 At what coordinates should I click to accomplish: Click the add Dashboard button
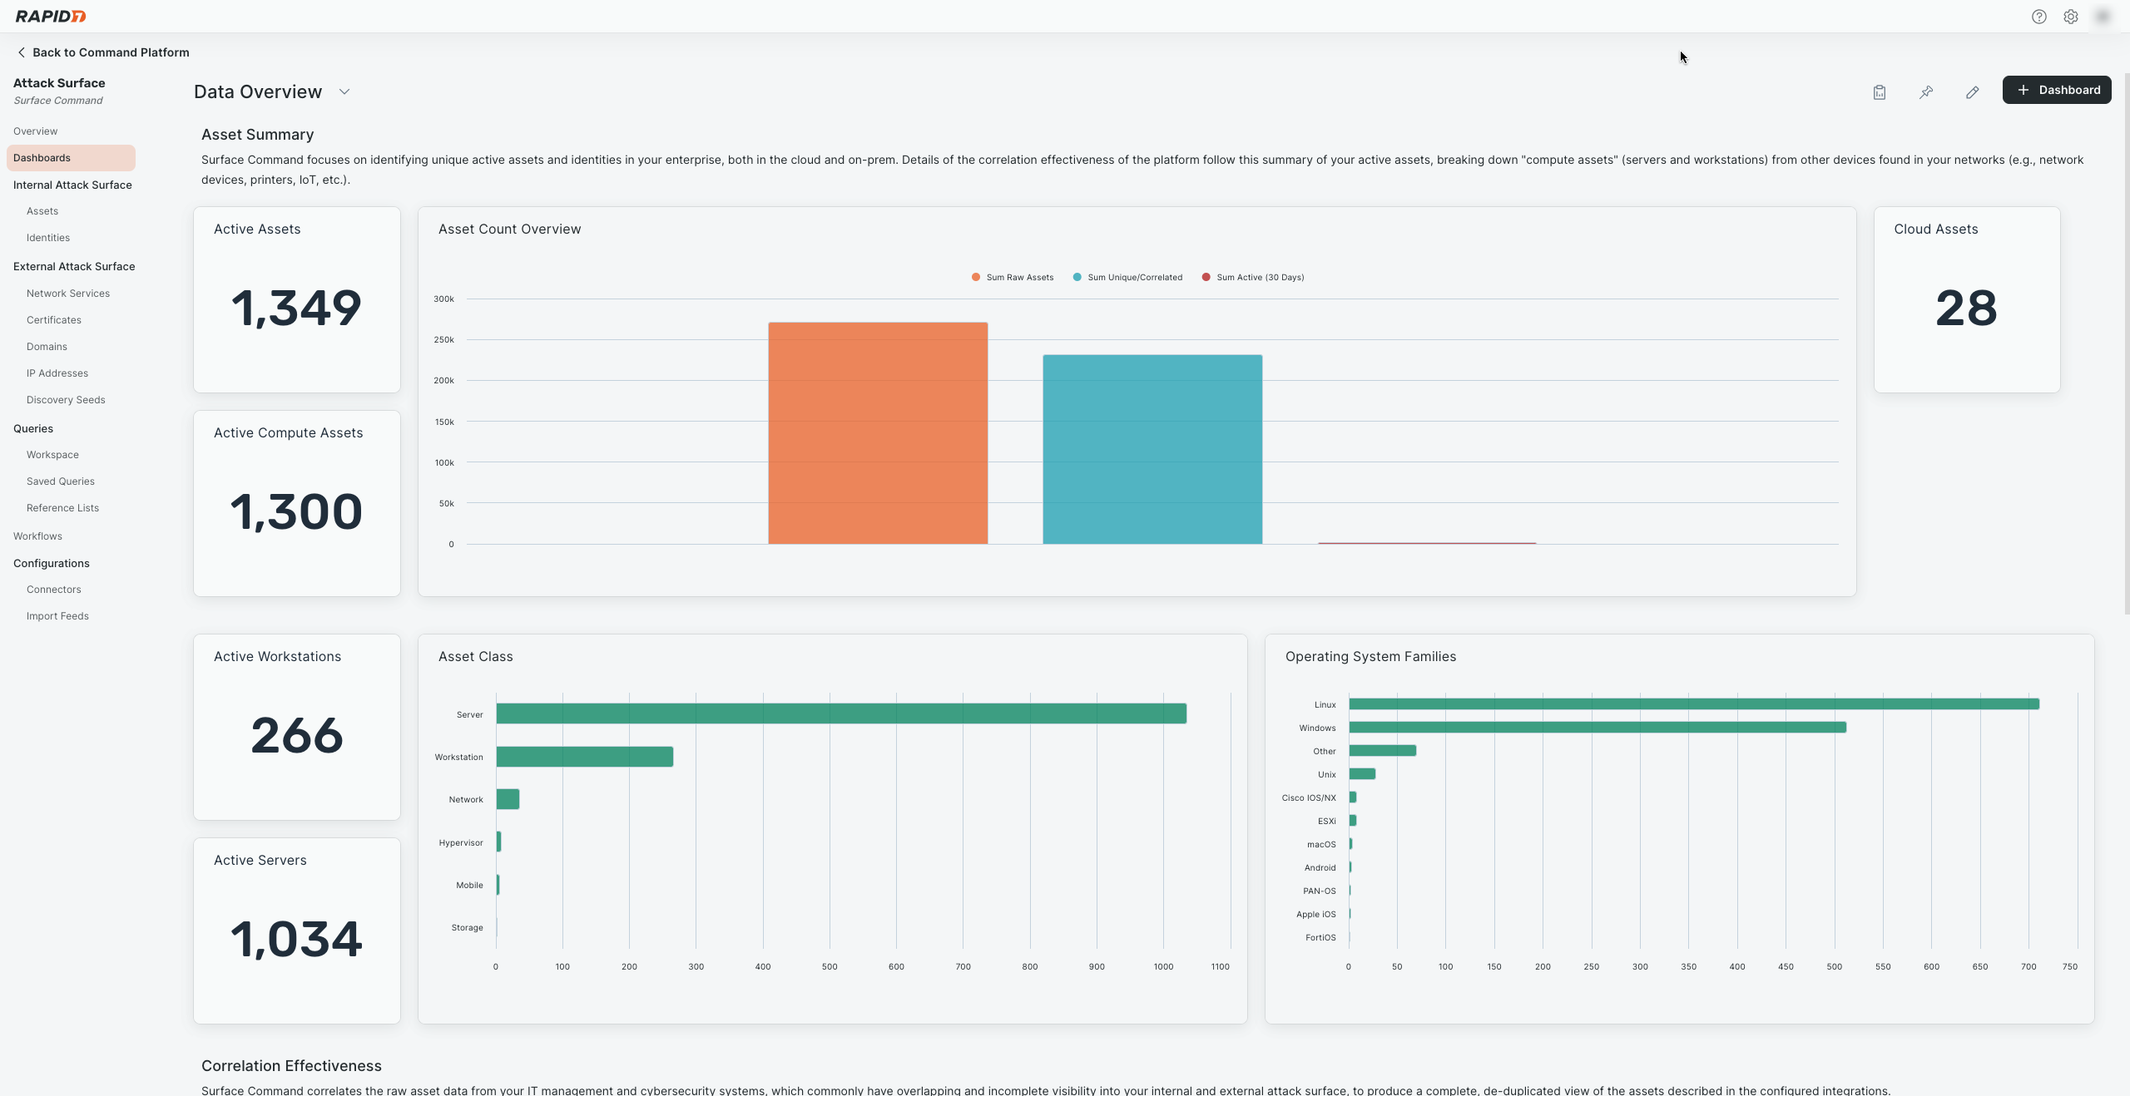(x=2056, y=90)
